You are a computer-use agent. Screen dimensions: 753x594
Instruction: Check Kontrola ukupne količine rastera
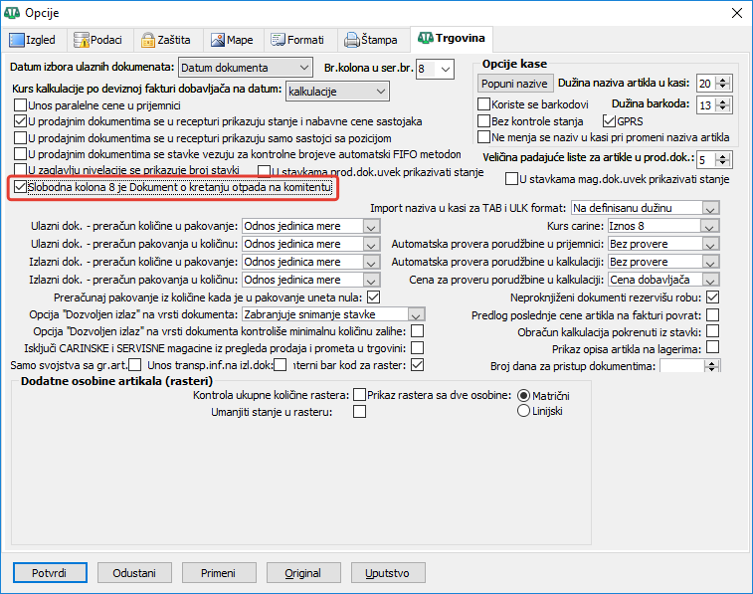click(x=359, y=395)
